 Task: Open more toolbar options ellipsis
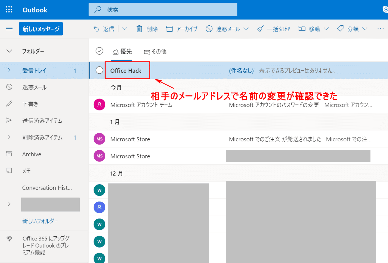click(380, 29)
